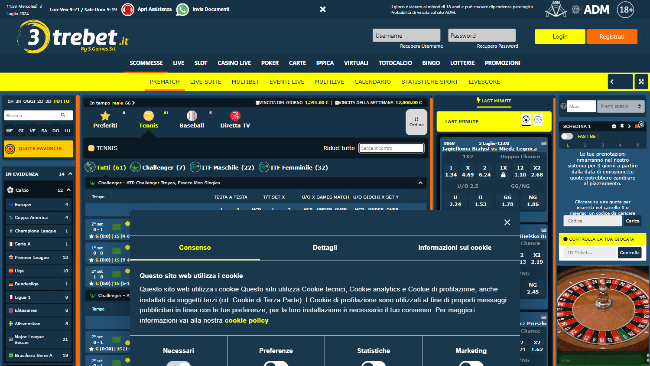Open the CASINO LIVE menu item
Image resolution: width=650 pixels, height=366 pixels.
pos(234,63)
